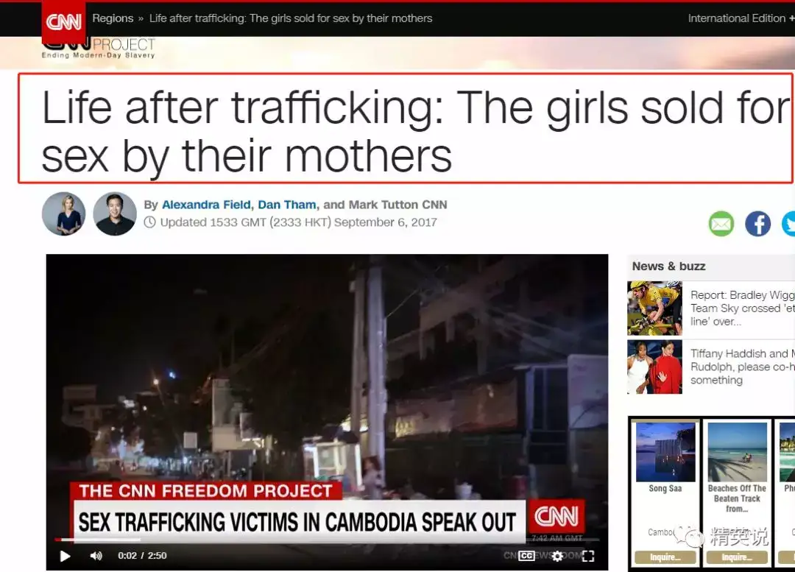
Task: Open Alexandra Field author link
Action: [206, 205]
